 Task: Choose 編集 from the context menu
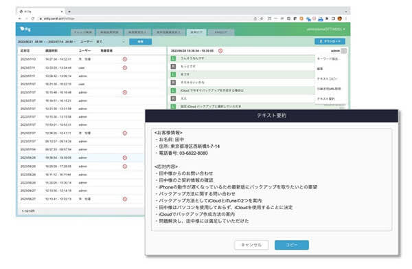pyautogui.click(x=320, y=69)
